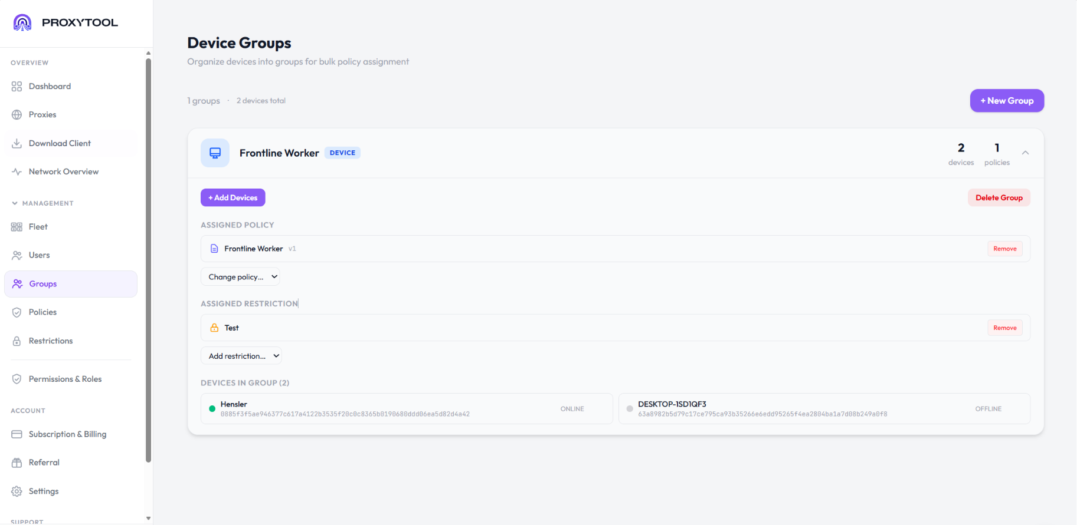The image size is (1077, 525).
Task: Click the Permissions & Roles shield icon
Action: pyautogui.click(x=17, y=379)
